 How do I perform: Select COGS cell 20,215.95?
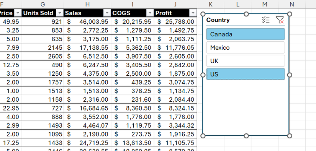coord(133,22)
